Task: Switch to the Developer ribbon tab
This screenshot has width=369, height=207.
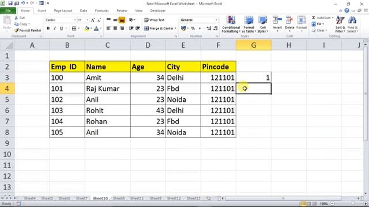Action: pyautogui.click(x=157, y=10)
